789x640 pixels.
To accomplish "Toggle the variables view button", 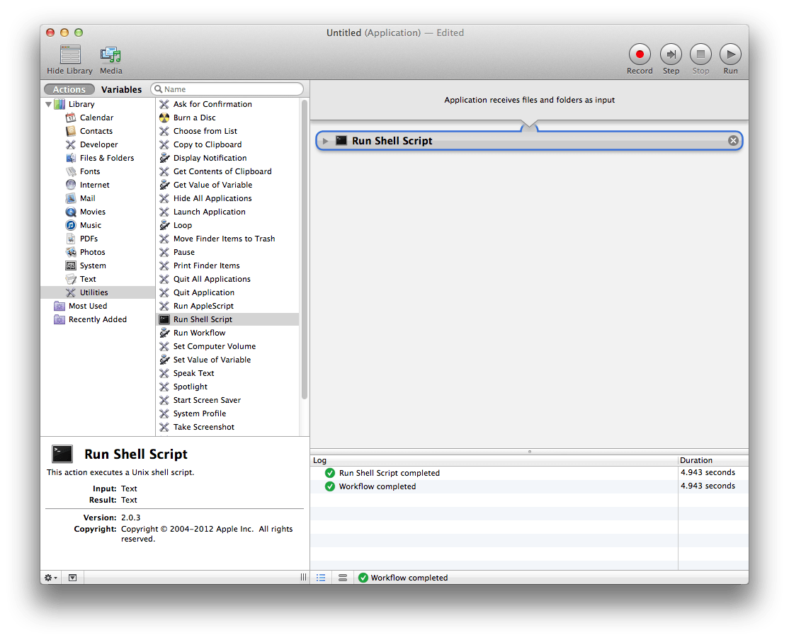I will [x=343, y=578].
